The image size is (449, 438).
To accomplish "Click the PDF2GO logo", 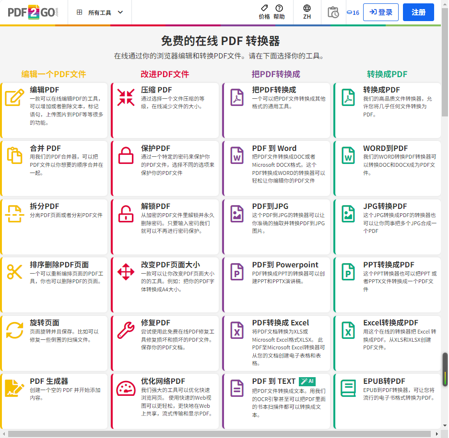I will coord(33,12).
